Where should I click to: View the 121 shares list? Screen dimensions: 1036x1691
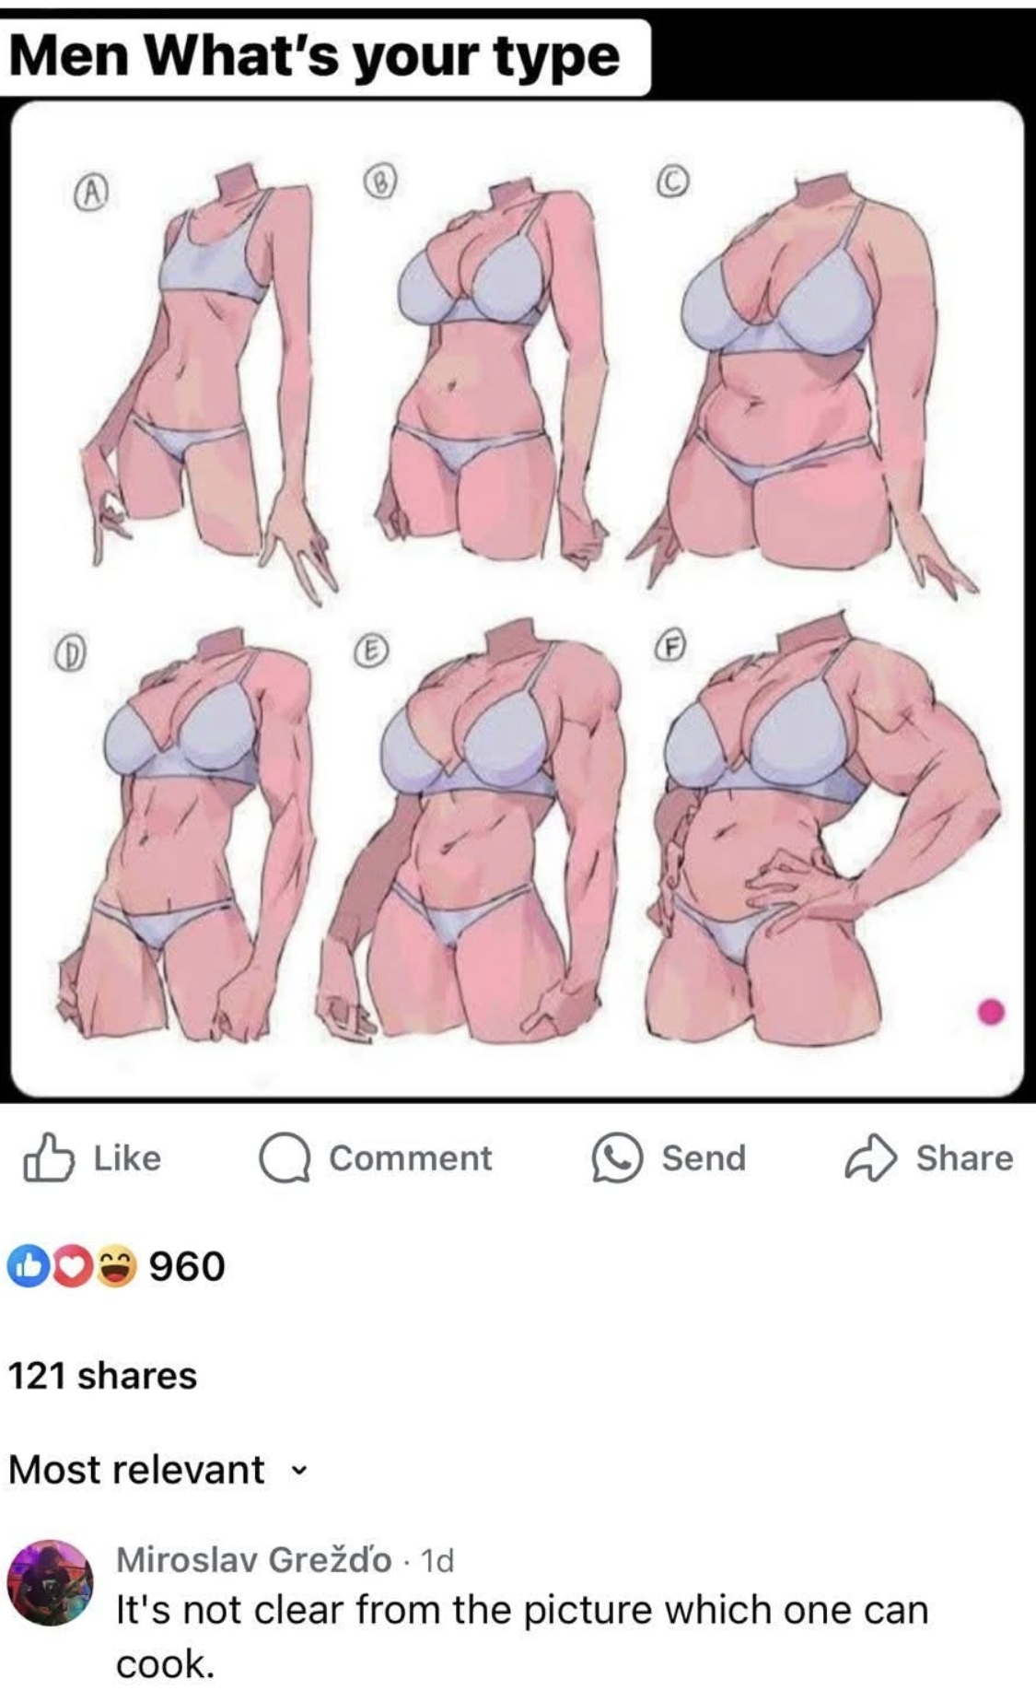103,1376
